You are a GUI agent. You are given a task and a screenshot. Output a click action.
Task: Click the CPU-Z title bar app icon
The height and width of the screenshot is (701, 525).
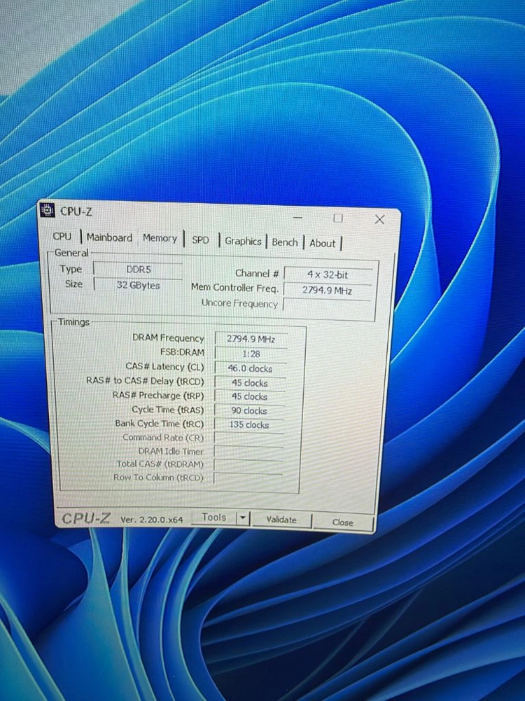coord(47,210)
